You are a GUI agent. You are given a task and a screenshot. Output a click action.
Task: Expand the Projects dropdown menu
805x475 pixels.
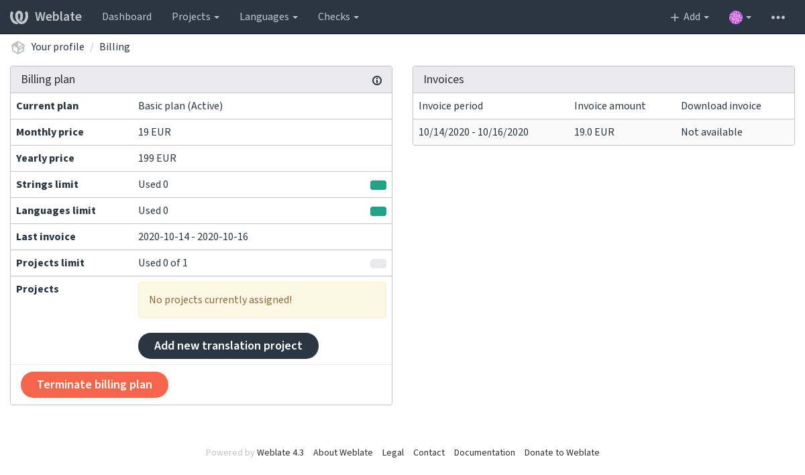(195, 17)
